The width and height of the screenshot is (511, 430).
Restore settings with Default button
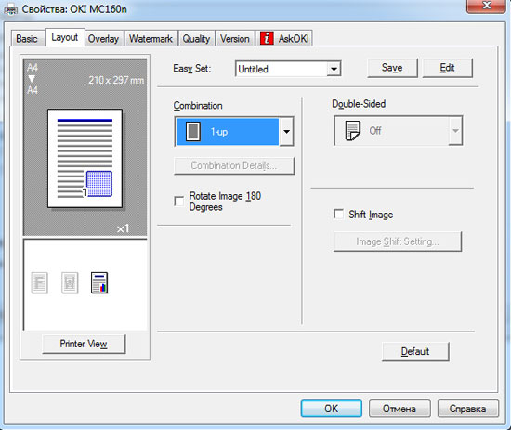[x=415, y=351]
